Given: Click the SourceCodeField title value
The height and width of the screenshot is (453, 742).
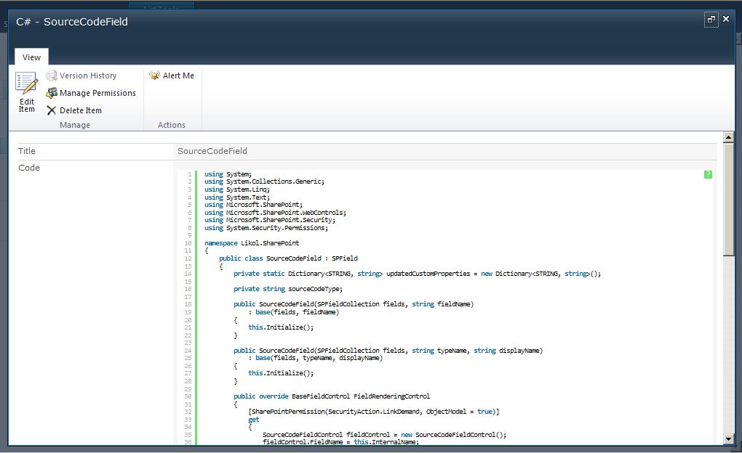Looking at the screenshot, I should 212,151.
